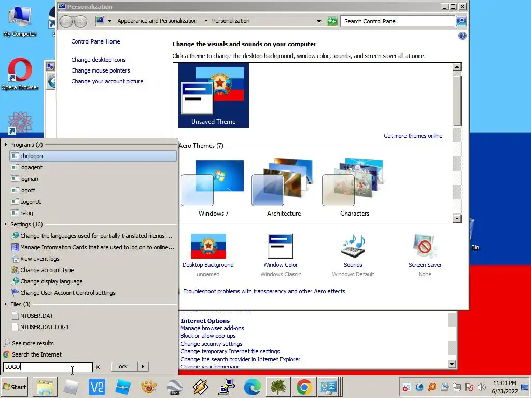The height and width of the screenshot is (398, 531).
Task: Open Google Earth Pro taskbar icon
Action: (x=175, y=387)
